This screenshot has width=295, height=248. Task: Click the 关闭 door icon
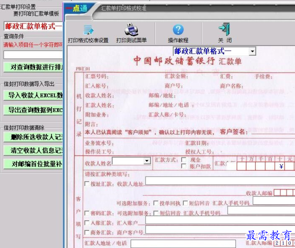224,29
